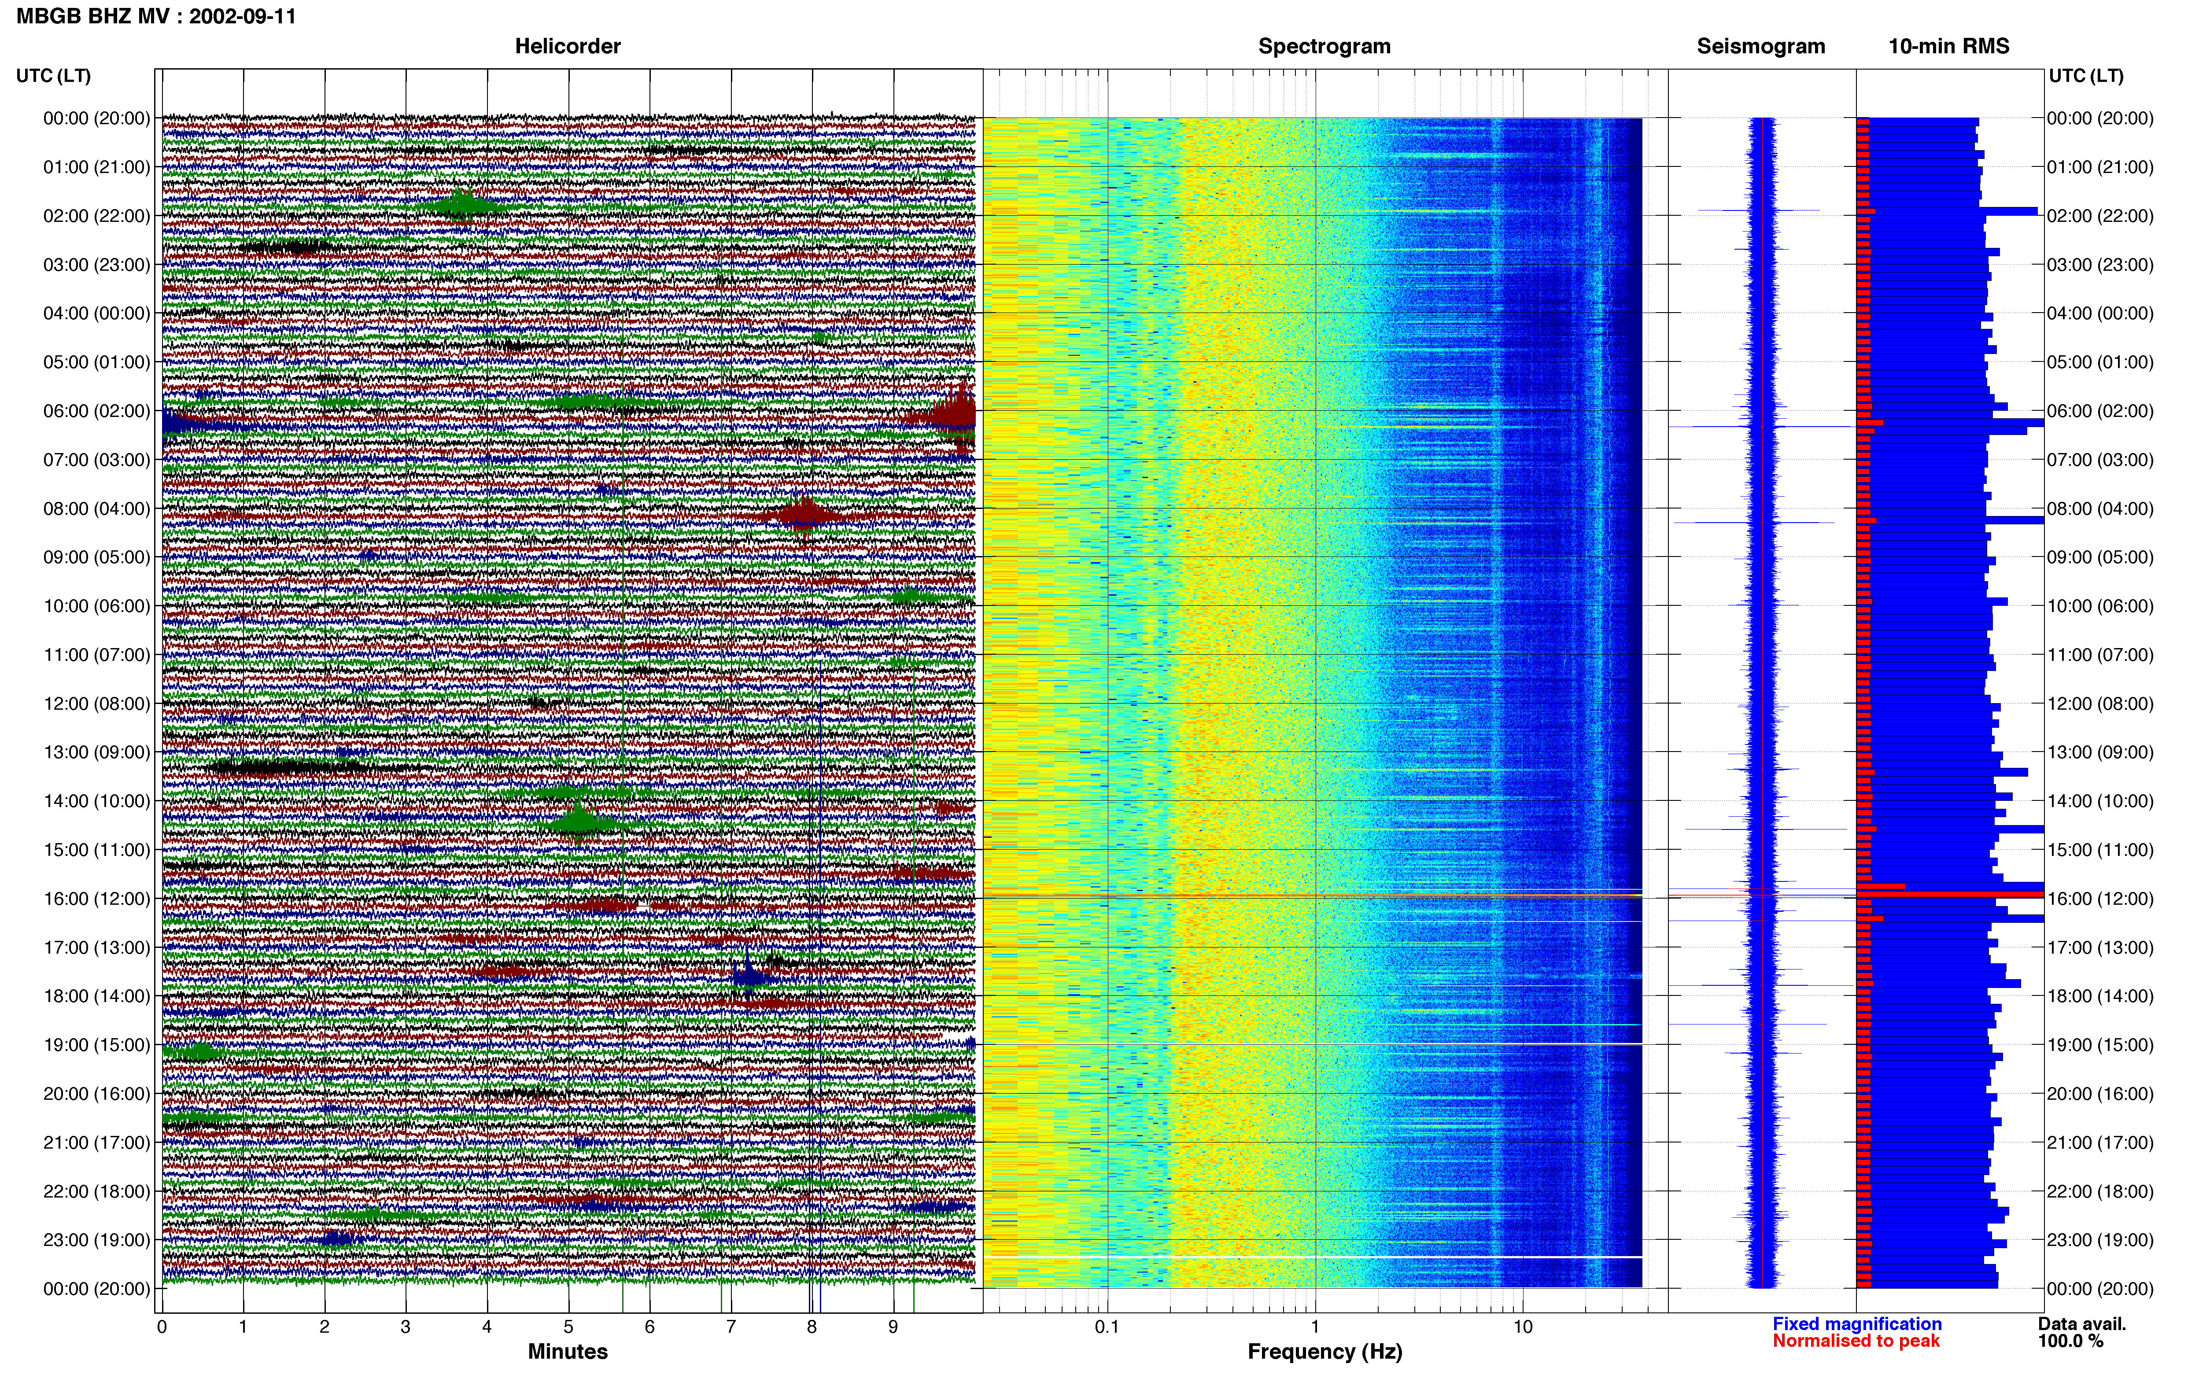Click the '100.0 %' data availability value
Image resolution: width=2210 pixels, height=1382 pixels.
pyautogui.click(x=2070, y=1341)
